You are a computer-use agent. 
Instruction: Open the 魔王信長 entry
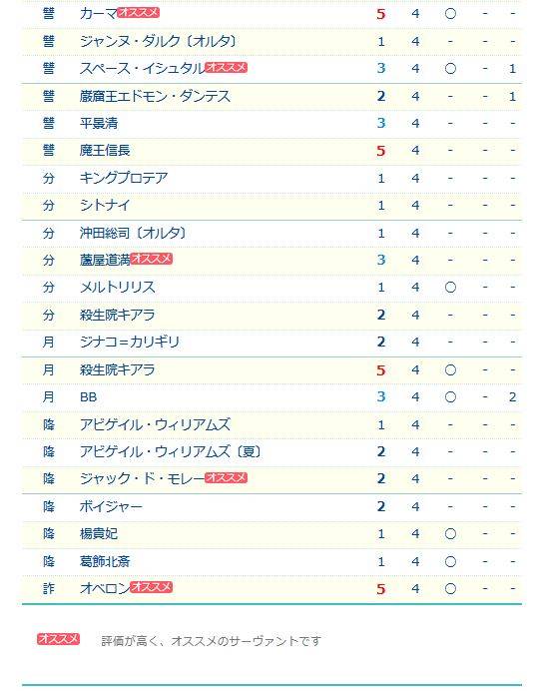click(105, 151)
